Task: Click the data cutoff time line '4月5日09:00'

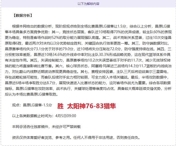Action: (x=44, y=116)
